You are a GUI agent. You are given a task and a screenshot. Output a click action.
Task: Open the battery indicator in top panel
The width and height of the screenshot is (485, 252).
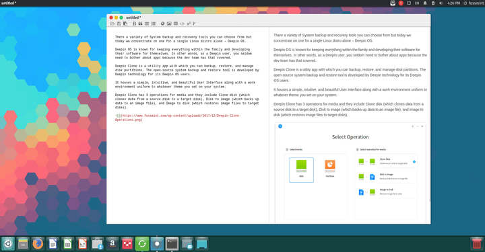[433, 3]
